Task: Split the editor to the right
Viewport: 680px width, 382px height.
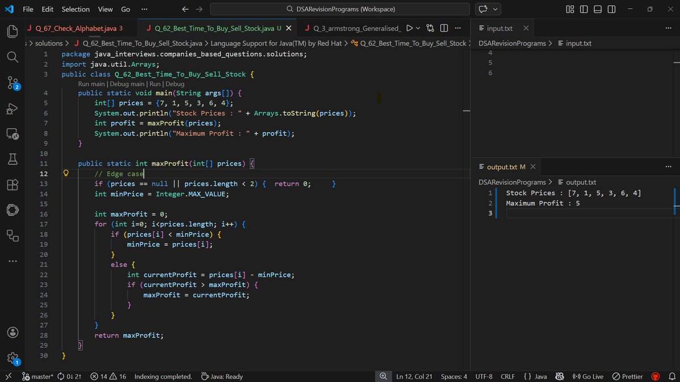Action: pyautogui.click(x=444, y=28)
